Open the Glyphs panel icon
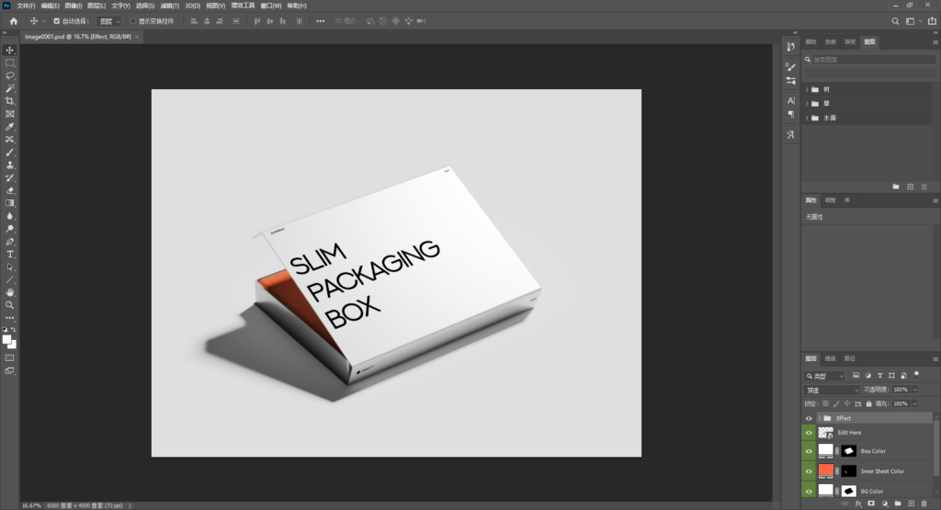The height and width of the screenshot is (510, 941). [x=790, y=134]
